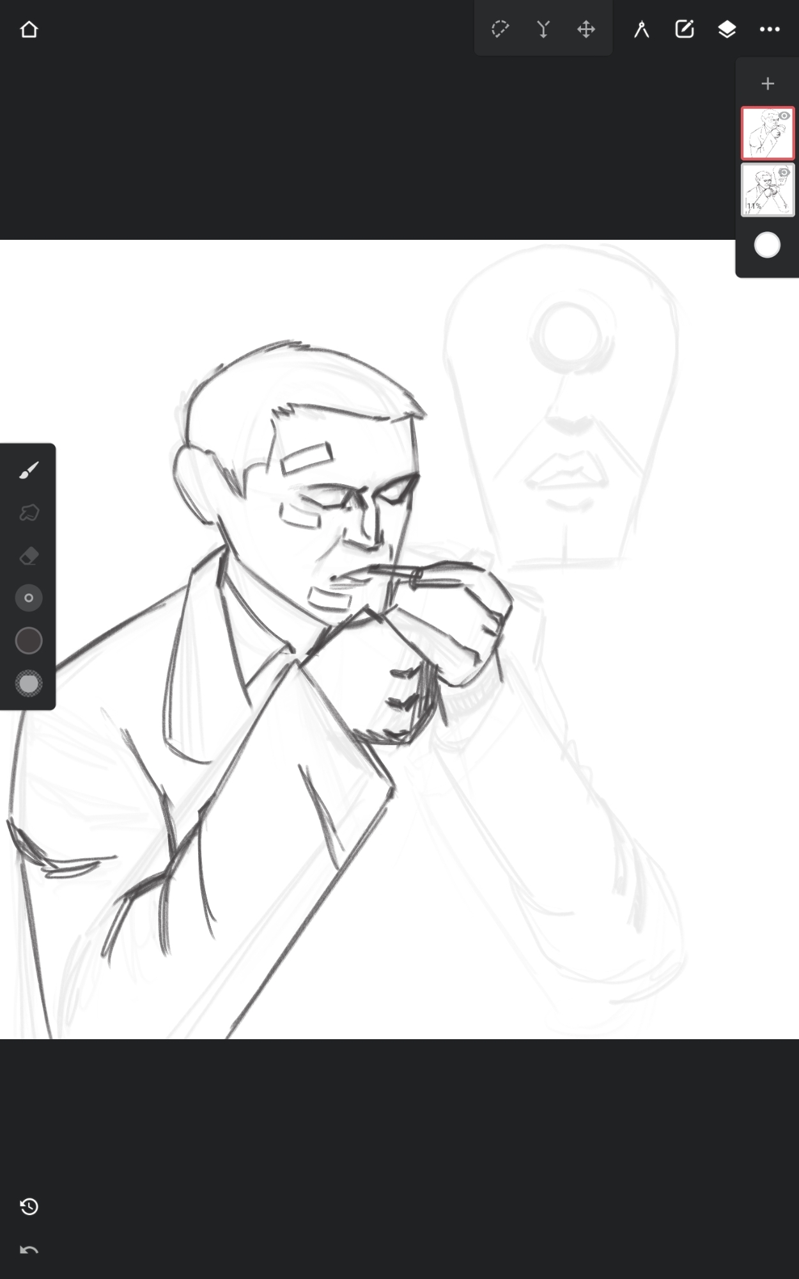Hide the 11% opacity sketch layer

[x=784, y=173]
